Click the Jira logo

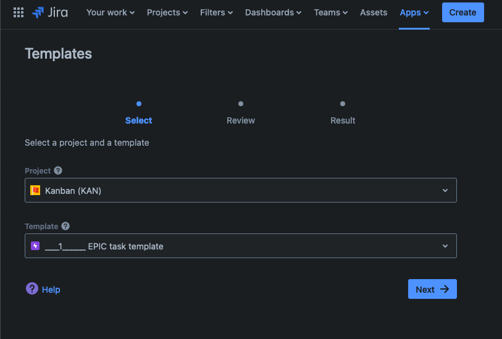(x=51, y=12)
